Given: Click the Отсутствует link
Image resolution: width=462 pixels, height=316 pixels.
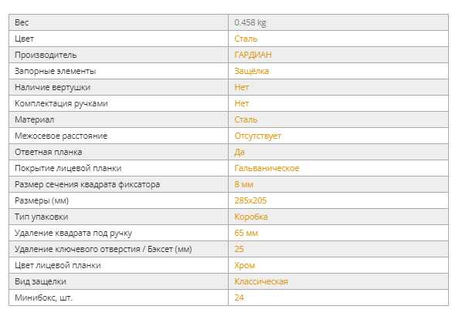Looking at the screenshot, I should click(x=257, y=136).
